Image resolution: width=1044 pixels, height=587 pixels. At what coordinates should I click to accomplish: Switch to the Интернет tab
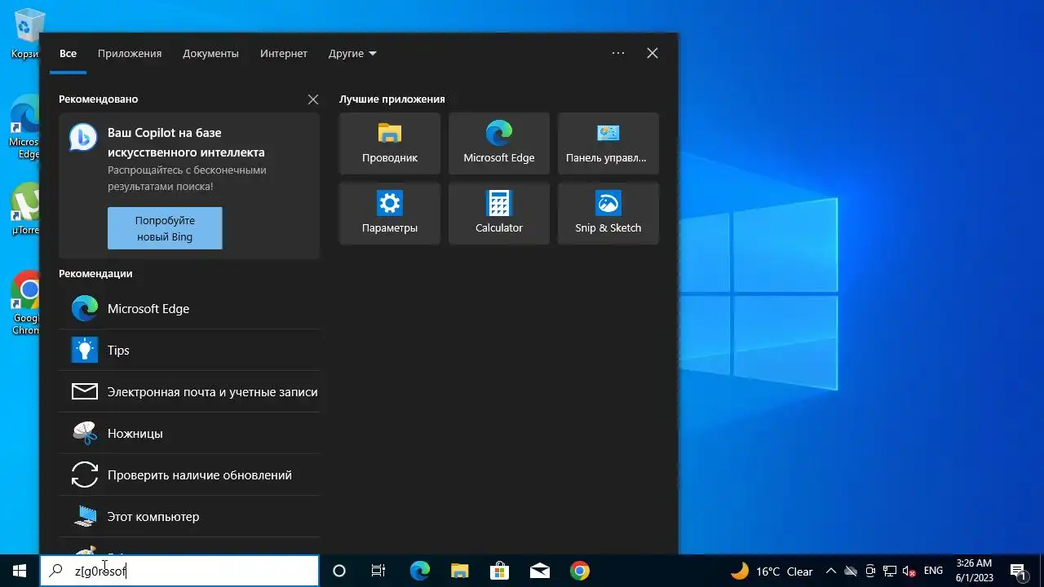pos(284,54)
